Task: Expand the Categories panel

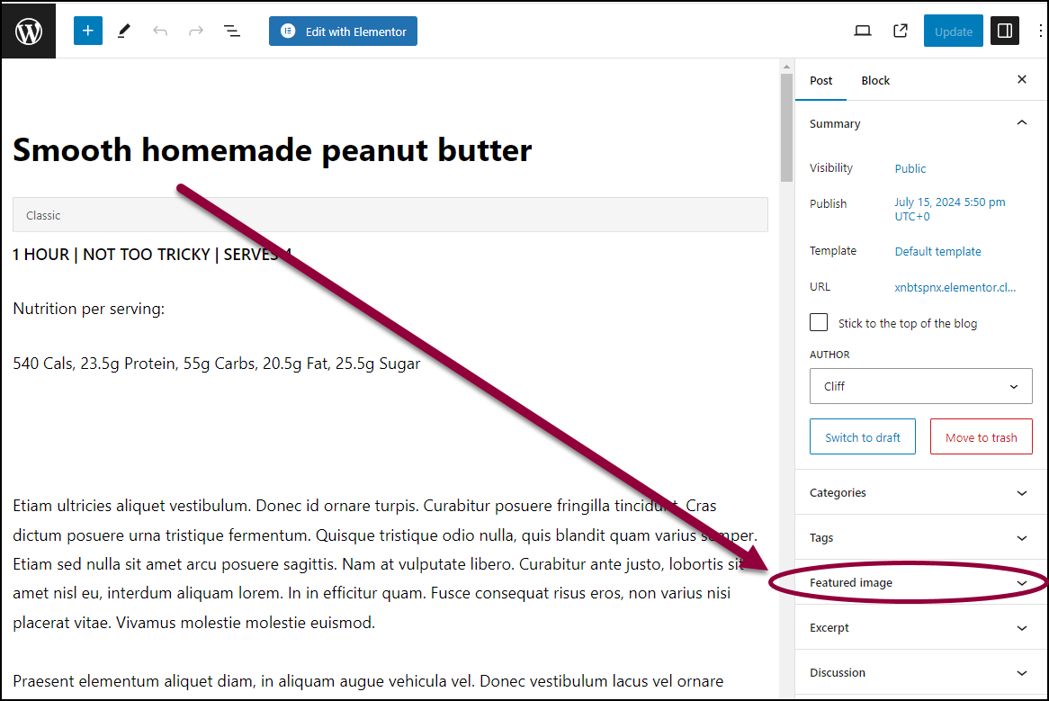Action: pos(920,493)
